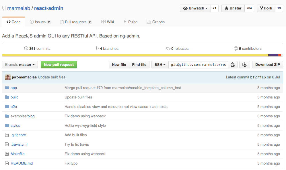The image size is (286, 170).
Task: Open the README.md file
Action: coord(22,163)
